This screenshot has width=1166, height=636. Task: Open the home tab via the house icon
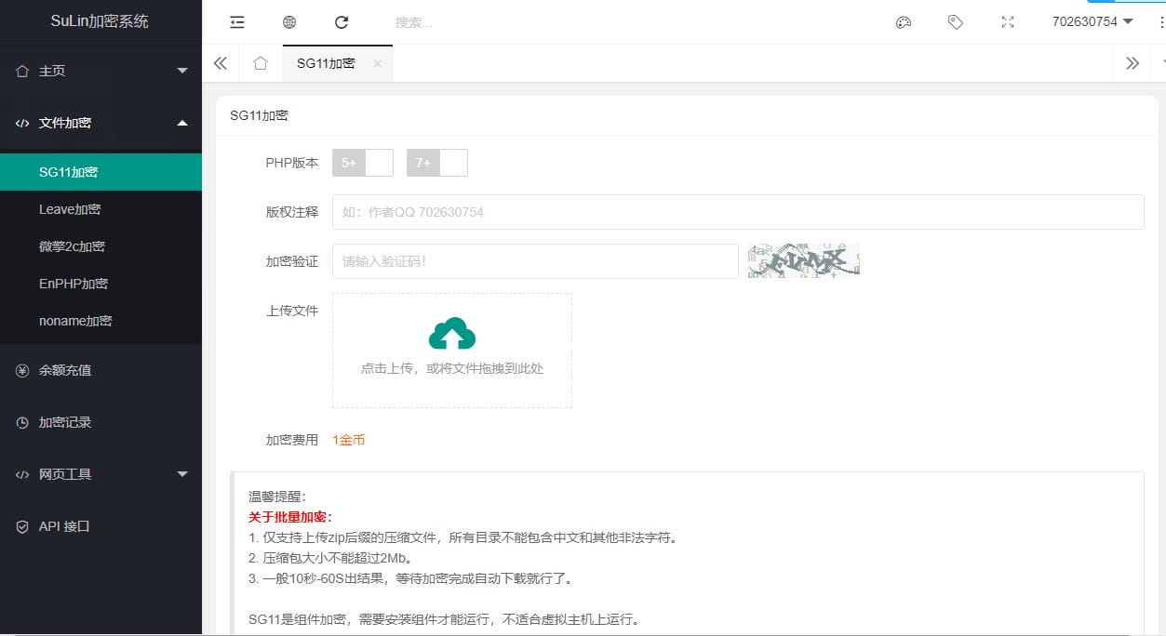[261, 63]
